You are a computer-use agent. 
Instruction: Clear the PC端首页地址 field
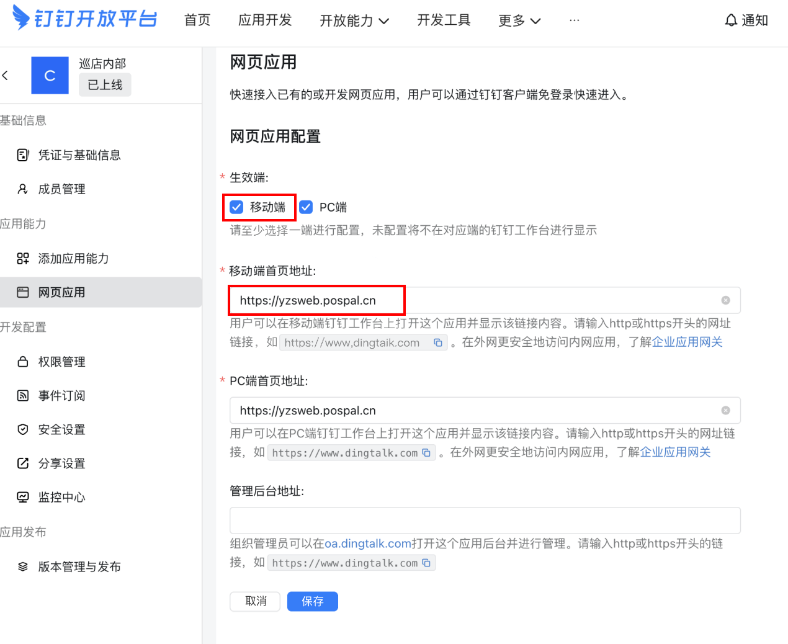point(725,411)
